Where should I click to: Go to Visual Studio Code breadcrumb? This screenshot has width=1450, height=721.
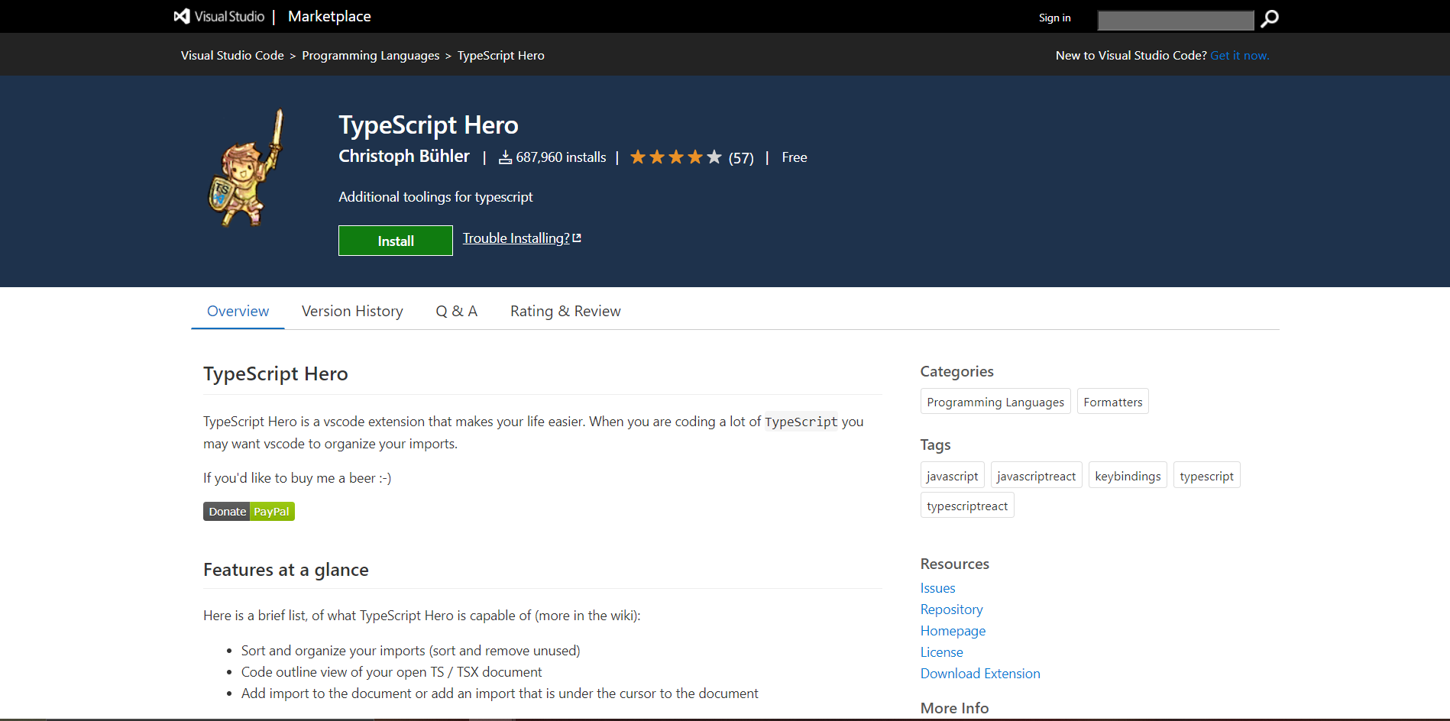[x=232, y=56]
